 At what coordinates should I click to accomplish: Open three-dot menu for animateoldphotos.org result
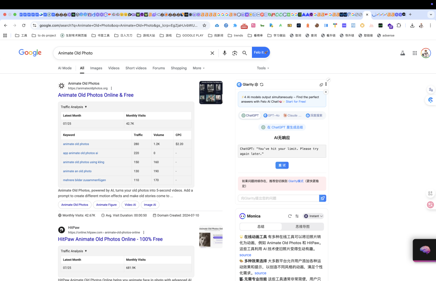(x=111, y=88)
